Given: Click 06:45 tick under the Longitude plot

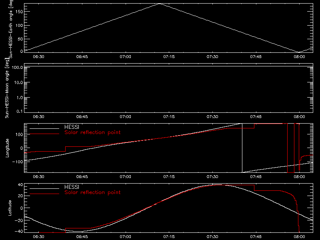Looking at the screenshot, I should (82, 176).
